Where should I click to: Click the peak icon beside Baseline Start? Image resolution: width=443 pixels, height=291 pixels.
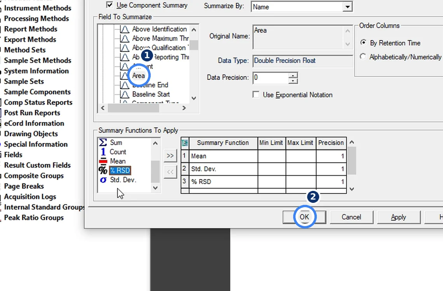(125, 94)
